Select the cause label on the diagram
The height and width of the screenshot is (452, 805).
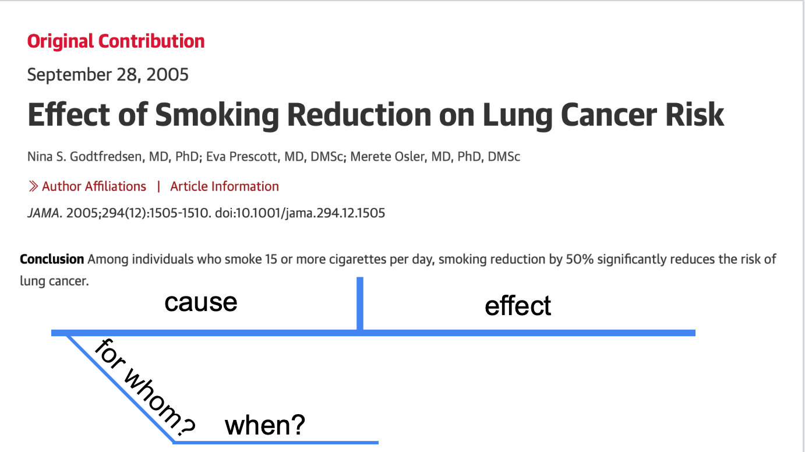tap(201, 302)
